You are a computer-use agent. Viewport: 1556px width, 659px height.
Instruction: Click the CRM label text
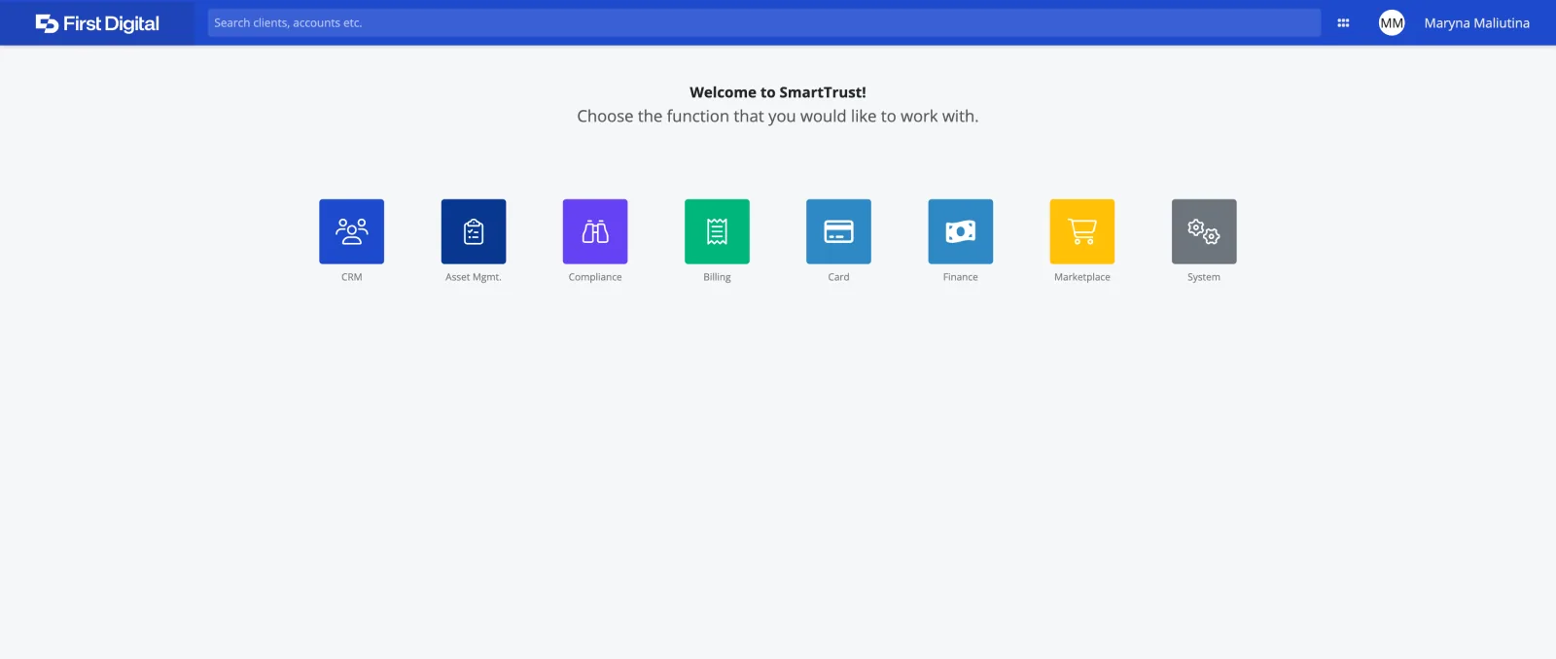coord(351,277)
